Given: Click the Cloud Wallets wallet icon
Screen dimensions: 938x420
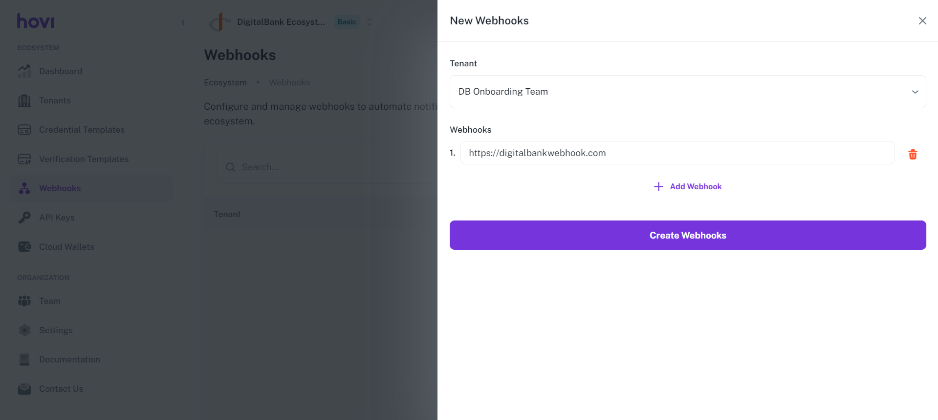Looking at the screenshot, I should [x=24, y=247].
